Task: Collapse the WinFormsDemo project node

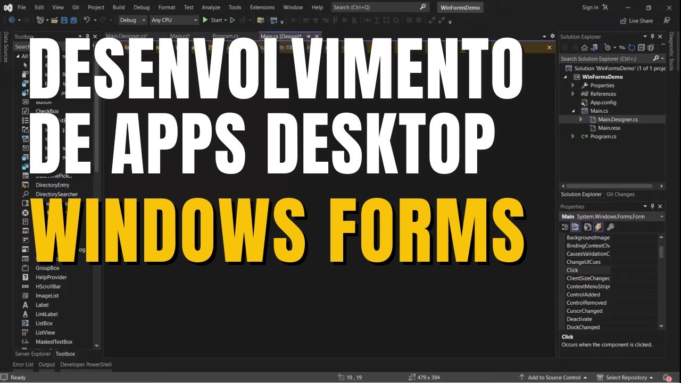Action: pos(566,77)
